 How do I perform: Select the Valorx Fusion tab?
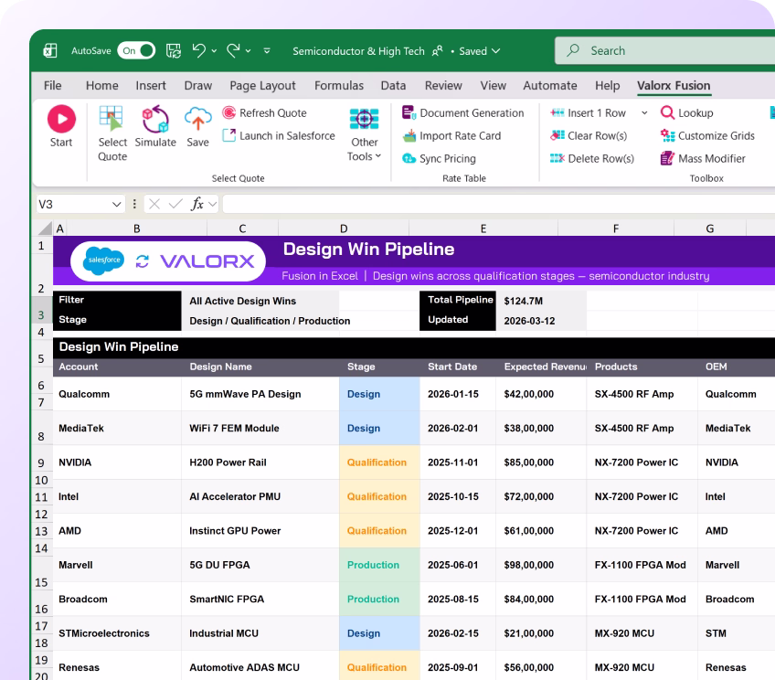674,86
